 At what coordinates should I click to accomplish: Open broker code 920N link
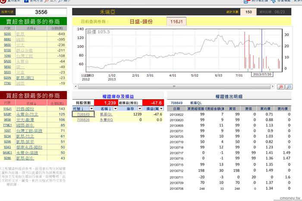tap(7, 78)
